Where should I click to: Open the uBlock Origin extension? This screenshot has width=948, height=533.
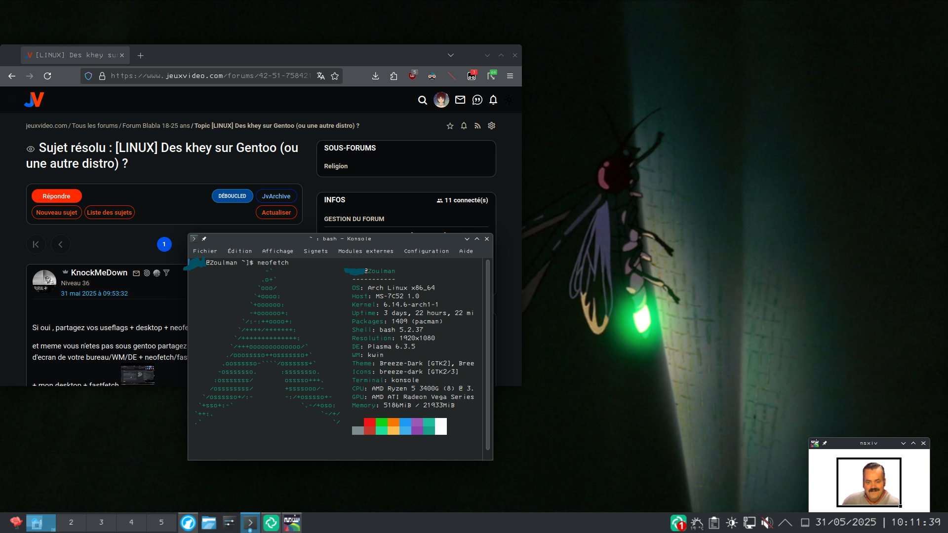tap(413, 76)
